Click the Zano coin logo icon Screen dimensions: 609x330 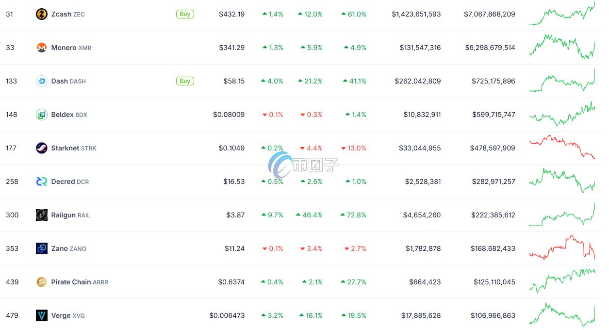[42, 248]
